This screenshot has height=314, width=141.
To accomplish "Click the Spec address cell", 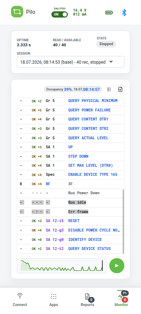I will coord(50,175).
